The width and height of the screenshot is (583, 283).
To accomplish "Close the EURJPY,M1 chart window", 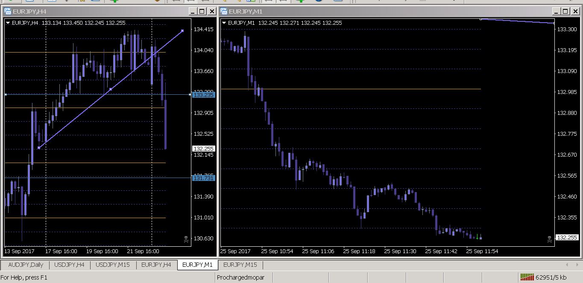I will tap(575, 12).
